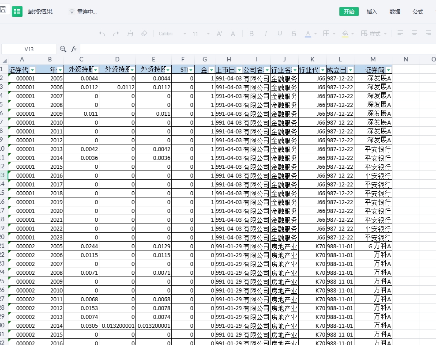The width and height of the screenshot is (436, 345).
Task: Open filter dropdown for 证券代 column A
Action: point(33,70)
